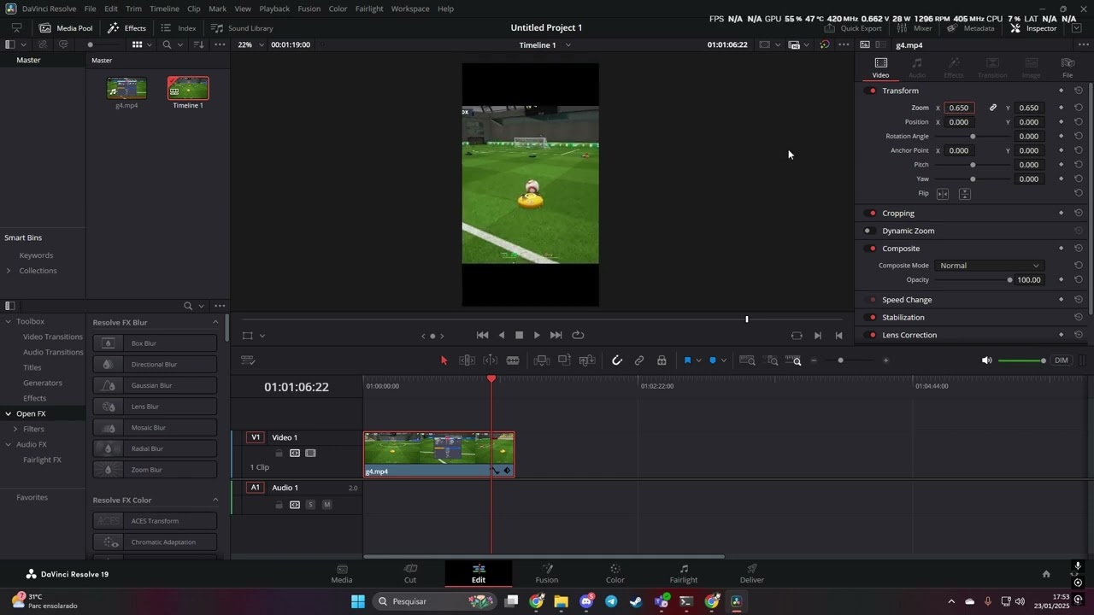Toggle the Media Pool panel
Screen dimensions: 1094x615
tap(66, 28)
